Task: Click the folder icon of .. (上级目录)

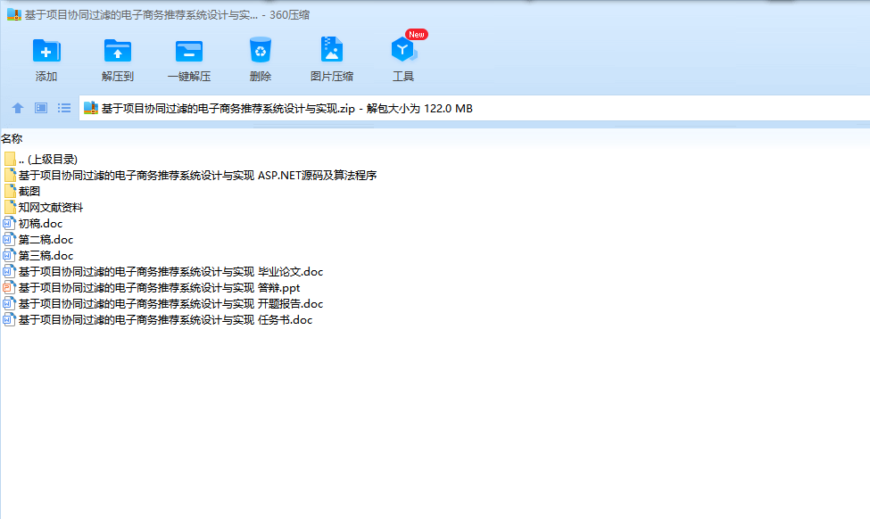Action: (x=10, y=159)
